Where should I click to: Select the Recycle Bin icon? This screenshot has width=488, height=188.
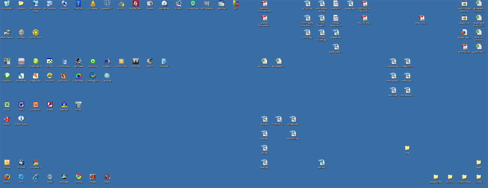coord(7,4)
